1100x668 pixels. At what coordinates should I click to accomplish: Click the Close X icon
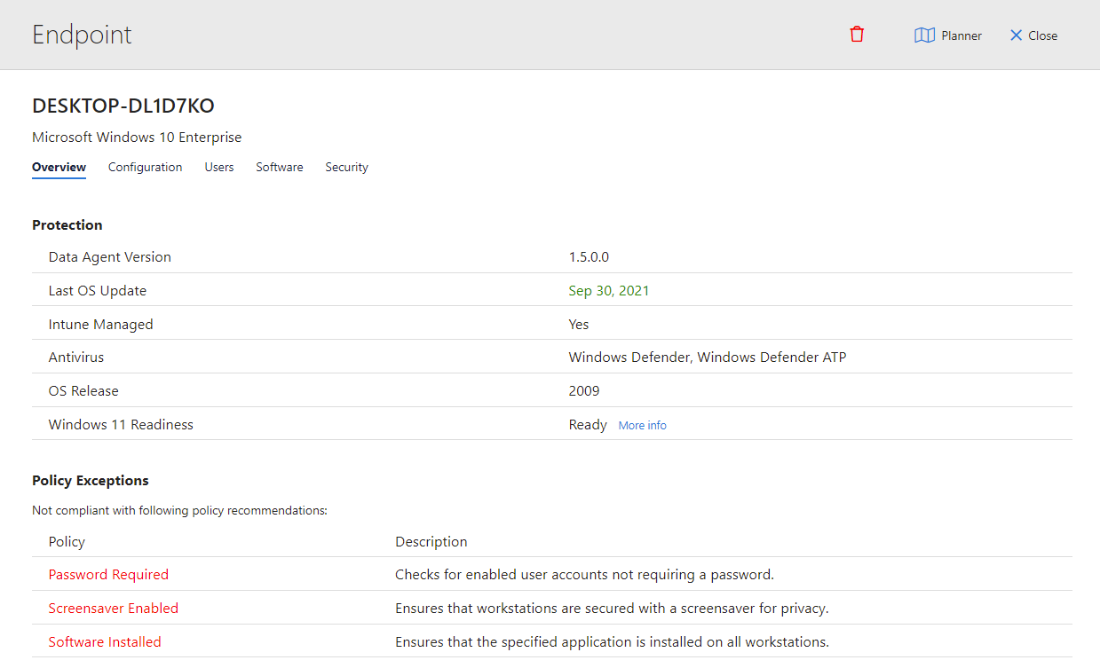[1017, 35]
